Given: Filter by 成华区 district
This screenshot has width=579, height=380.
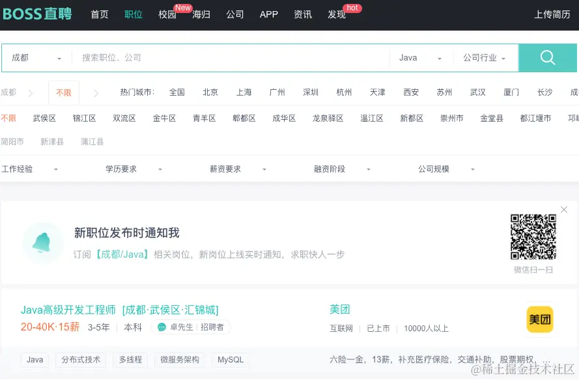Looking at the screenshot, I should tap(284, 118).
